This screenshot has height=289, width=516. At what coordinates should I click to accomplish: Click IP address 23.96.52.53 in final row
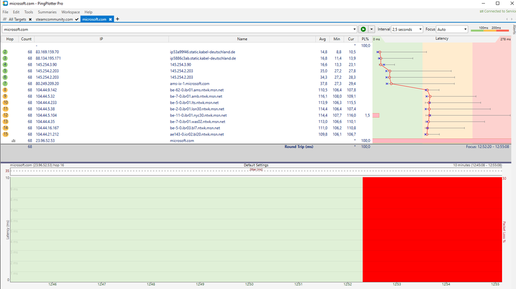point(45,141)
